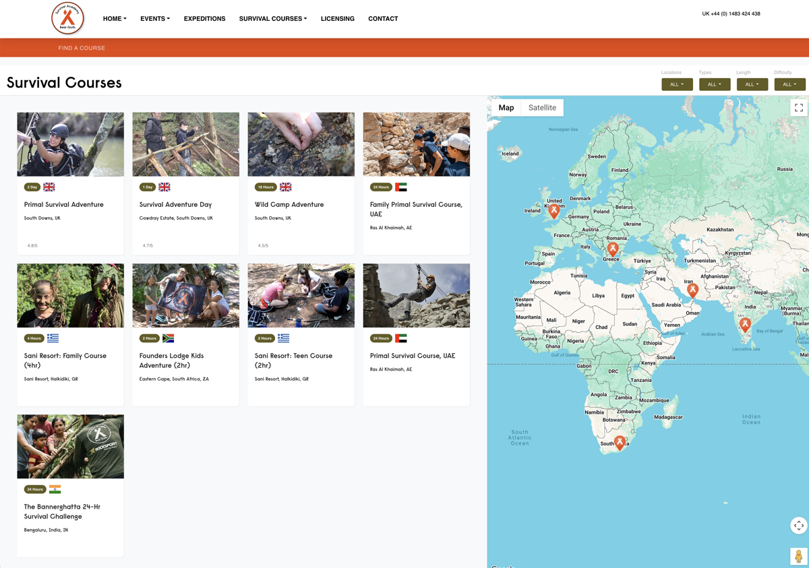Call the UK +44 (0) 1483 424 438 number

[731, 13]
